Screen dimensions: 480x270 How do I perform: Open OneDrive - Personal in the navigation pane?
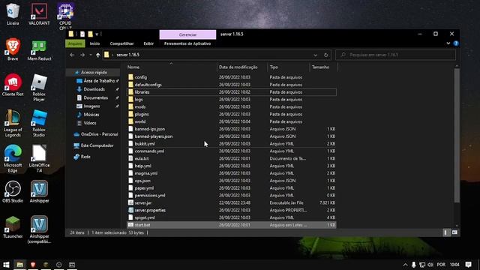(x=99, y=134)
